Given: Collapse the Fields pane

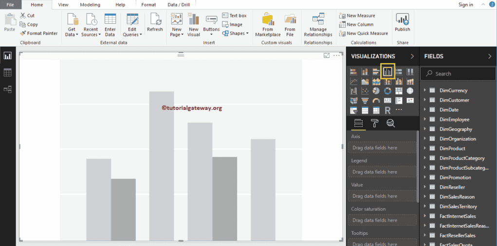Looking at the screenshot, I should click(490, 56).
